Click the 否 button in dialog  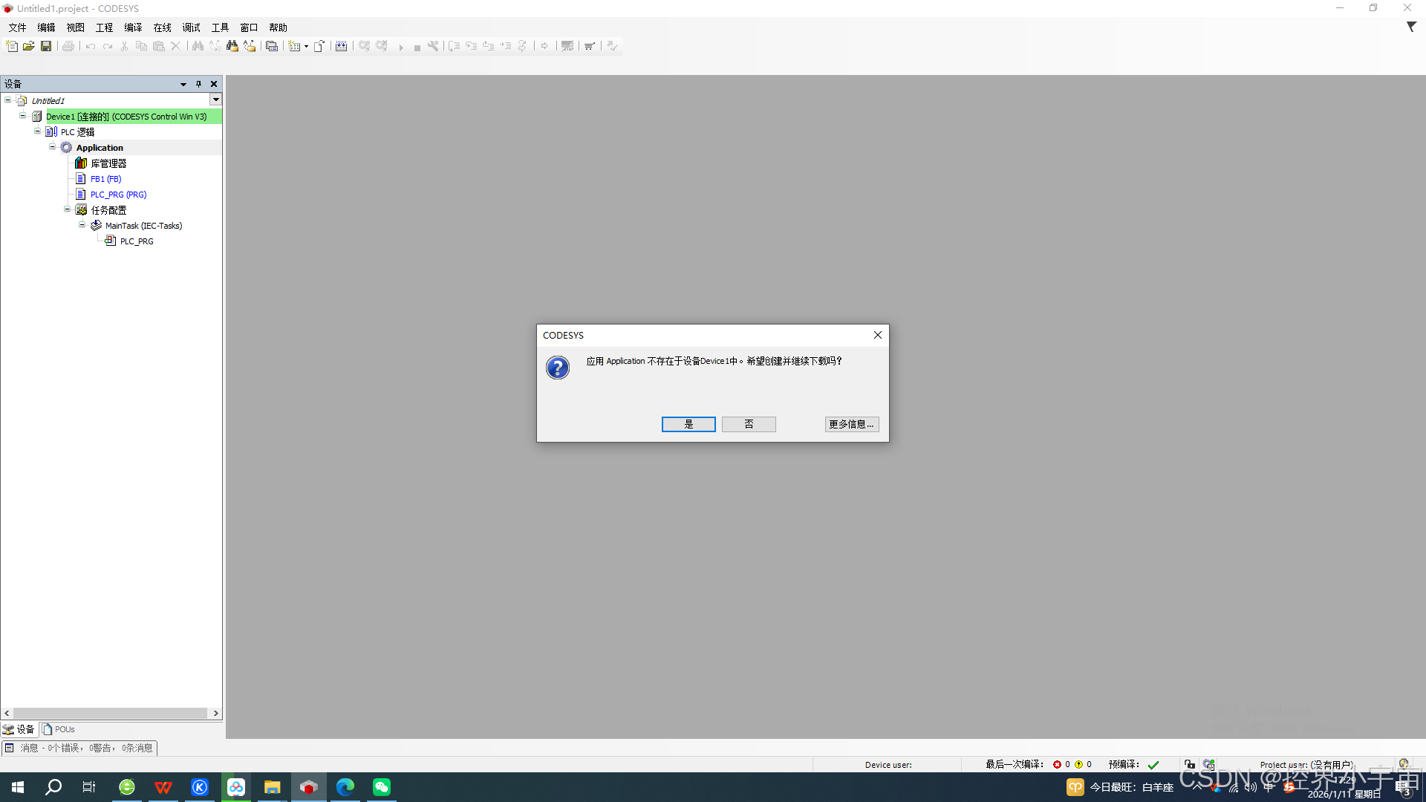[x=749, y=424]
